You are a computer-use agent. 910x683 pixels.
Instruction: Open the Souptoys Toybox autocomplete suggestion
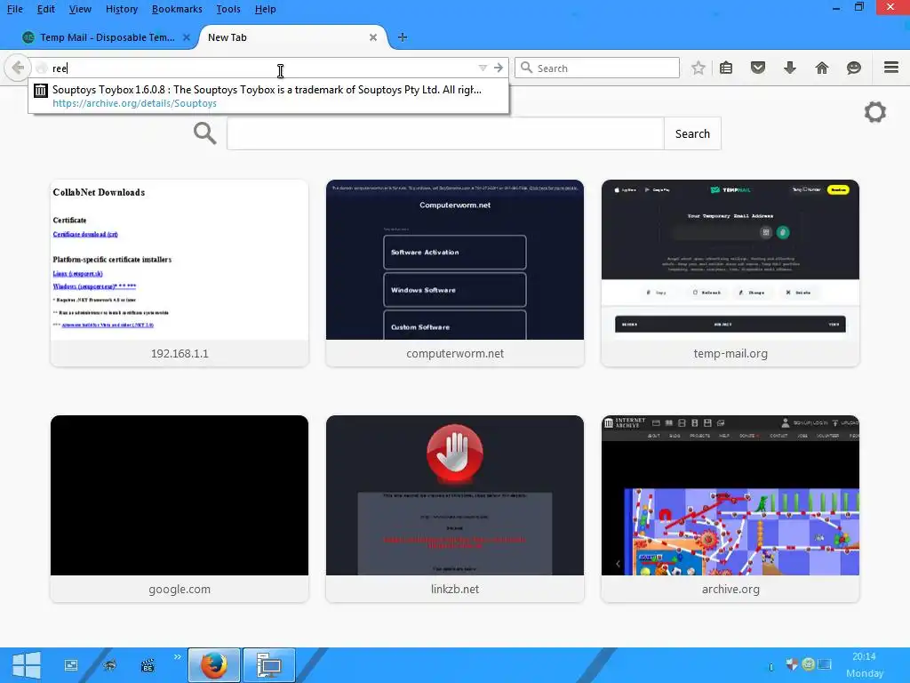point(268,96)
